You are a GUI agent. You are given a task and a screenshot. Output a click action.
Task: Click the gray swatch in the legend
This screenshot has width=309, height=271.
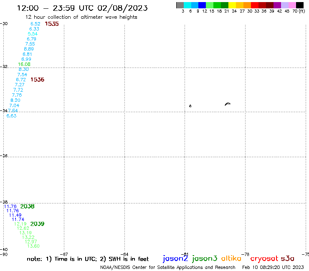(x=180, y=5)
